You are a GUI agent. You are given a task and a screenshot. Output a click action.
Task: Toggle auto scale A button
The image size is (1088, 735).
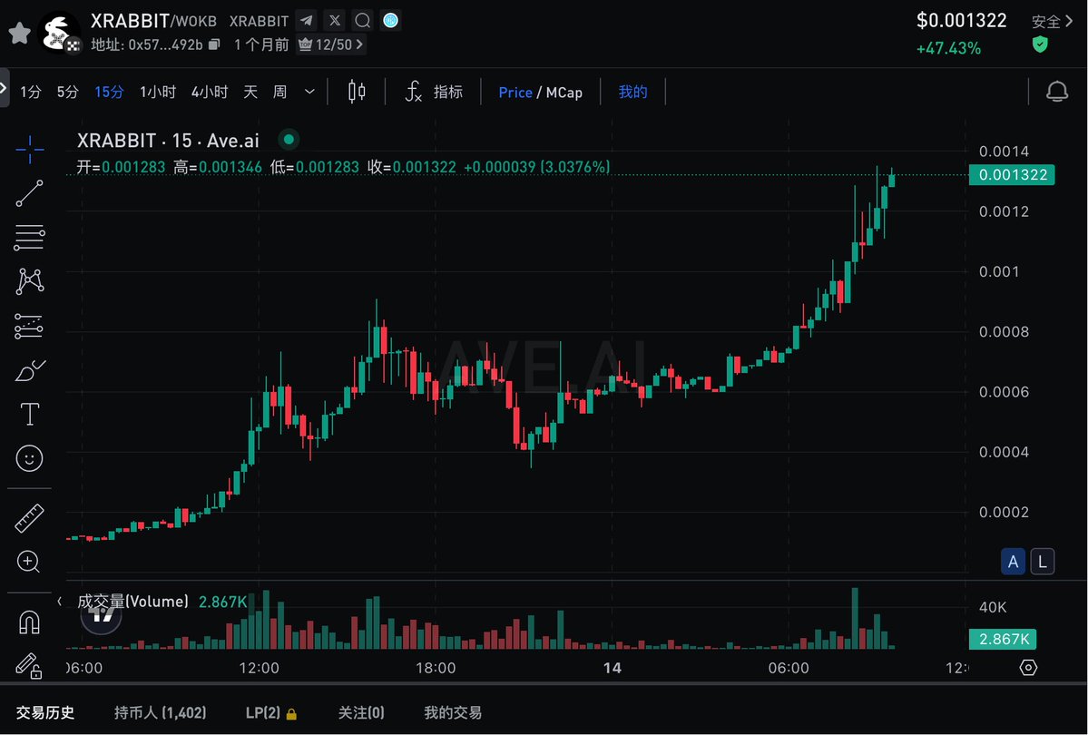[1013, 562]
